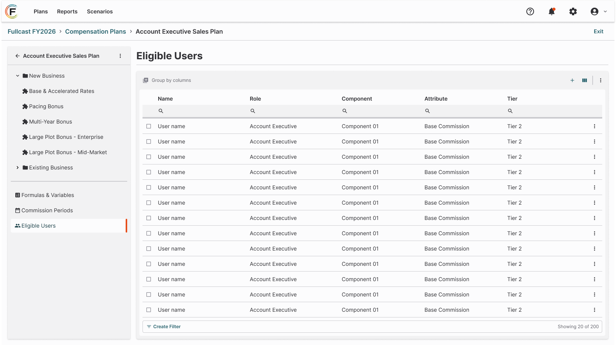Expand the account menu chevron
Image resolution: width=616 pixels, height=345 pixels.
click(605, 11)
